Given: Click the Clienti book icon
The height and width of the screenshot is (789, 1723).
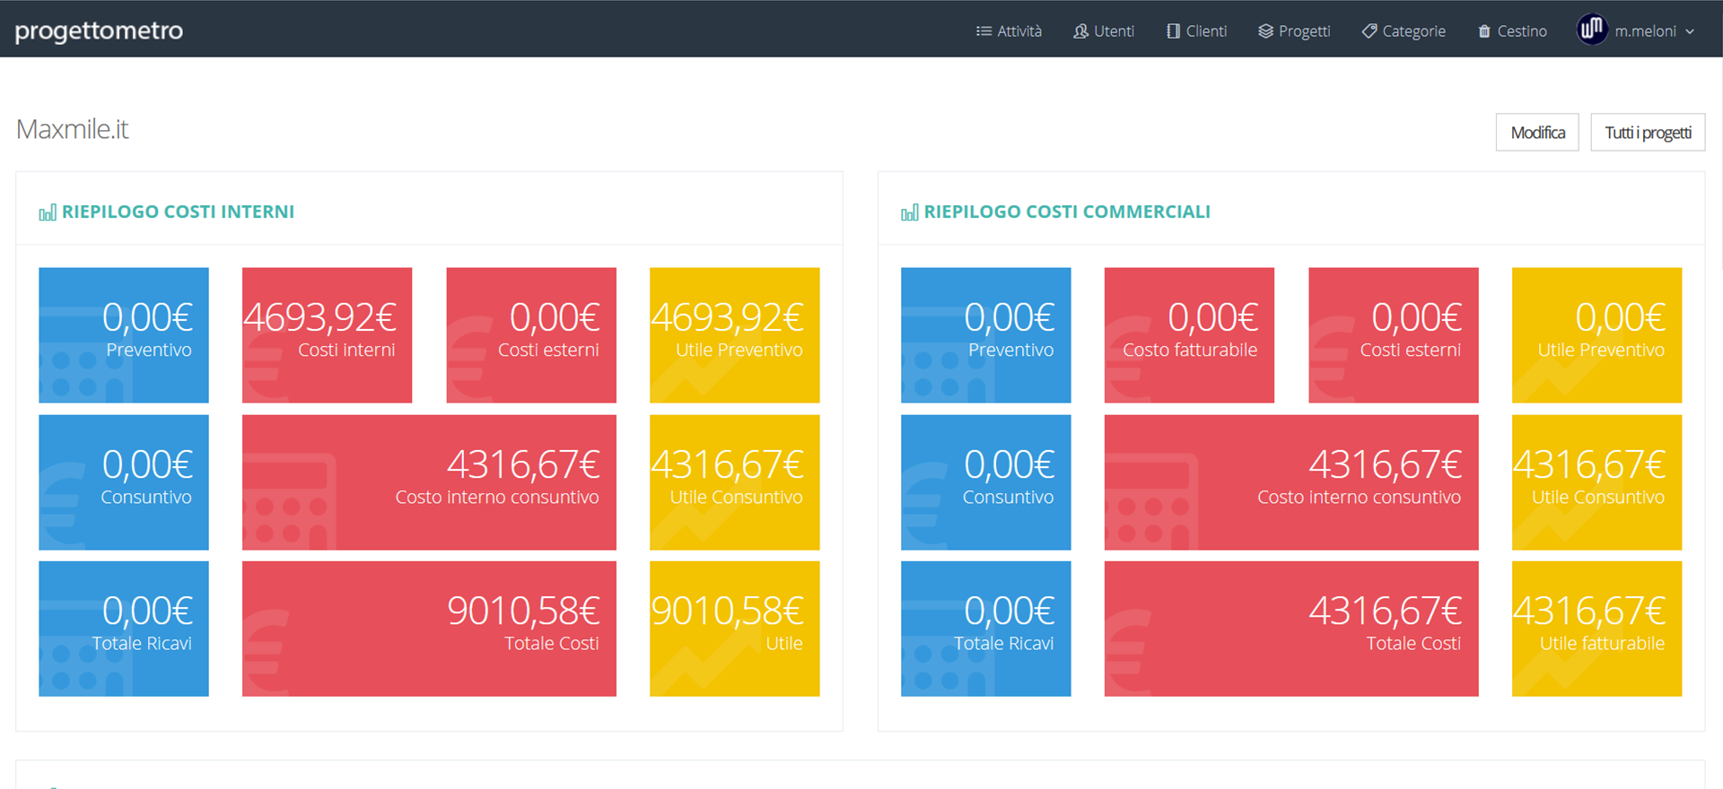Looking at the screenshot, I should point(1173,31).
